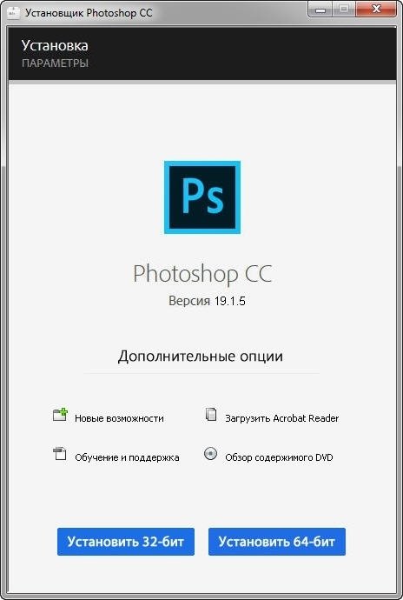This screenshot has width=403, height=600.
Task: Open Обучение и поддержка link
Action: click(127, 457)
